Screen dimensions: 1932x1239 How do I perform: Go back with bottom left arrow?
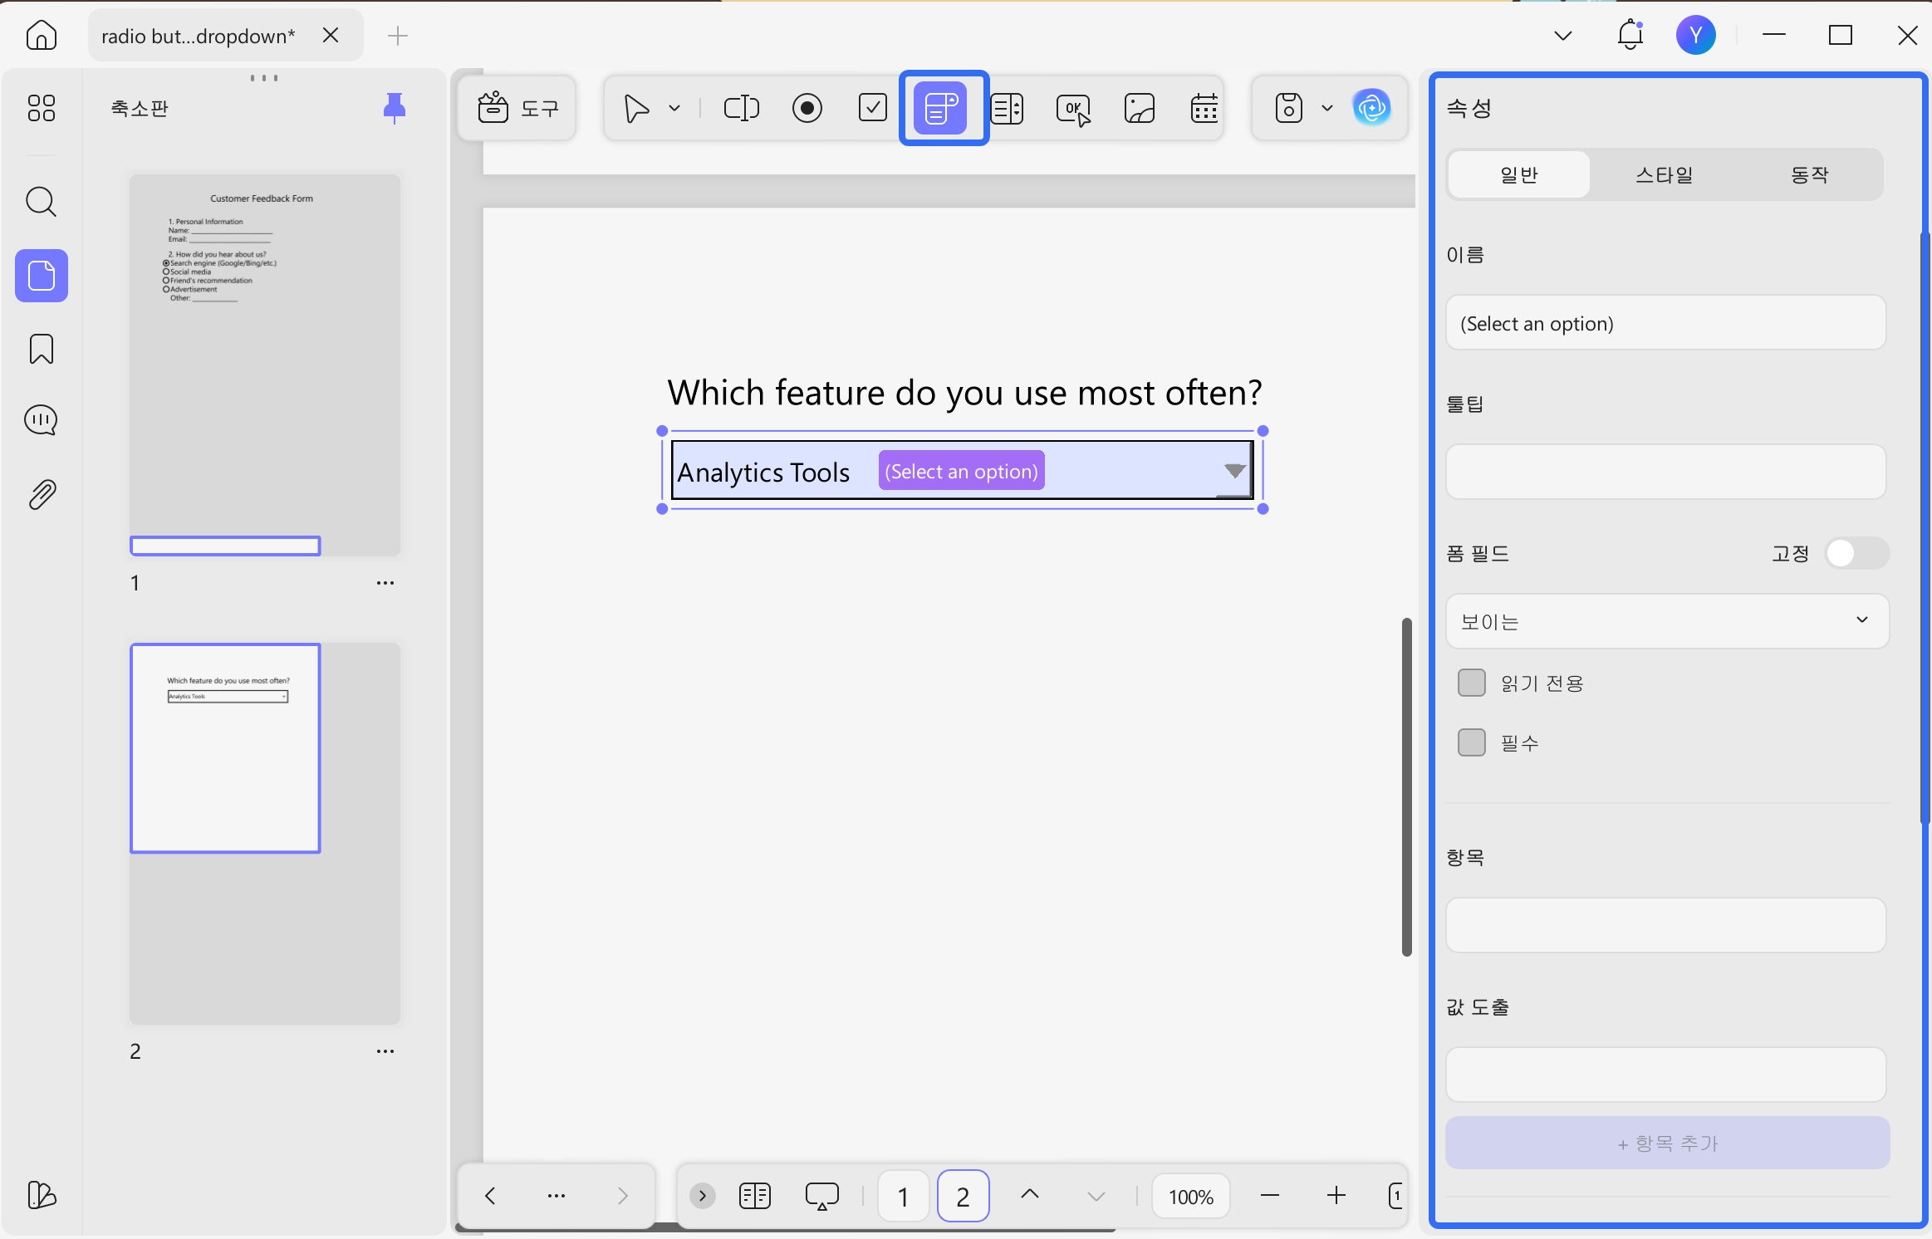click(490, 1196)
